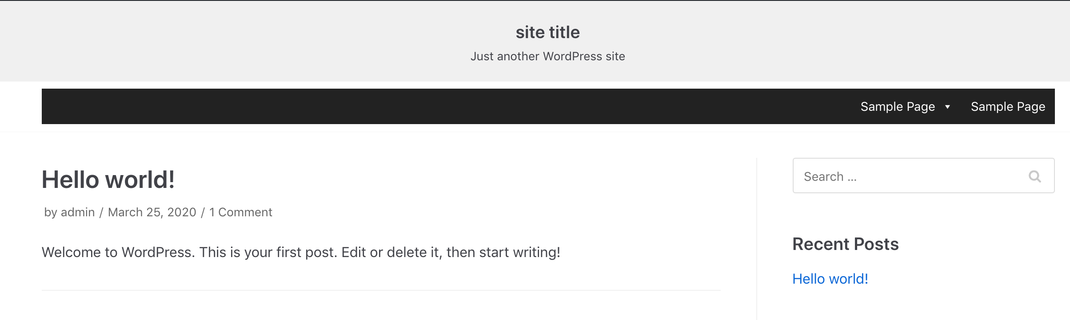The height and width of the screenshot is (320, 1070).
Task: Click the March 25, 2020 date link
Action: (x=152, y=212)
